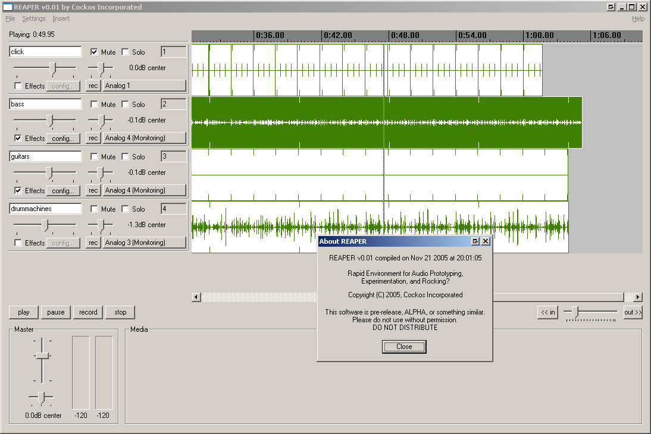Solo the bass track

pyautogui.click(x=126, y=104)
